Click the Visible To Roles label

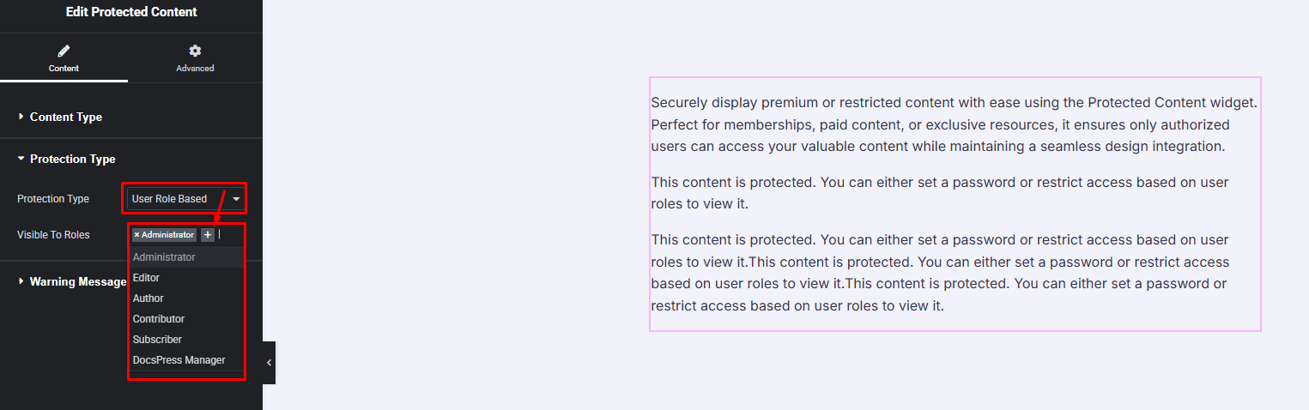pyautogui.click(x=53, y=235)
